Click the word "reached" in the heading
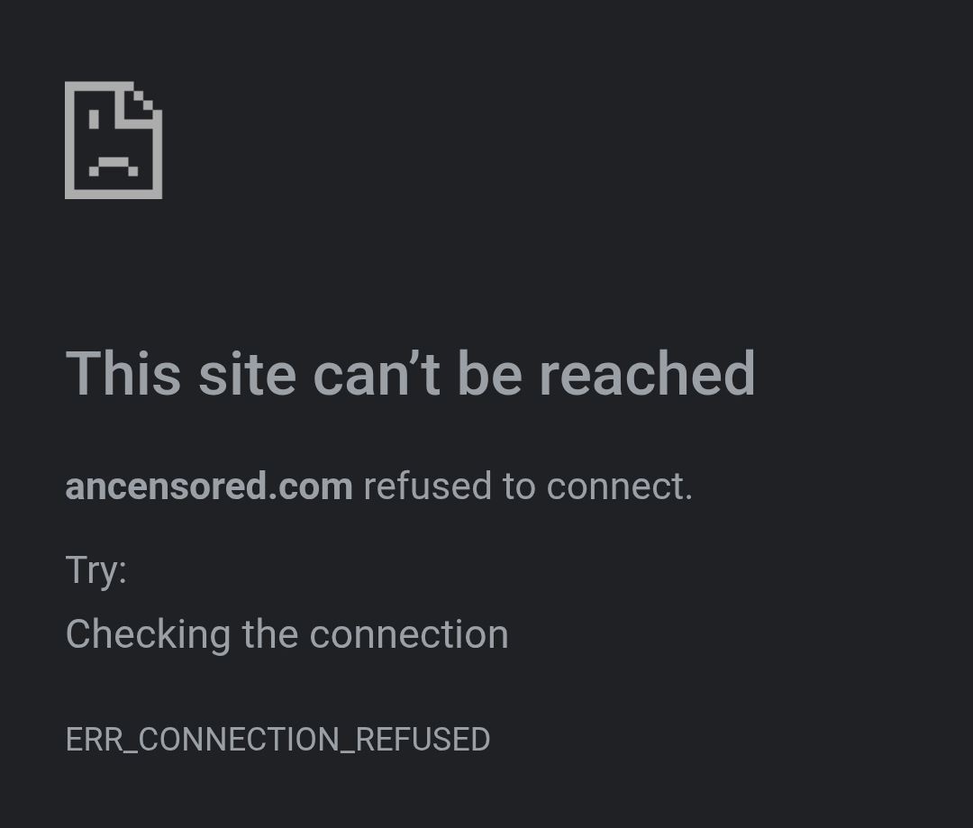 coord(647,374)
